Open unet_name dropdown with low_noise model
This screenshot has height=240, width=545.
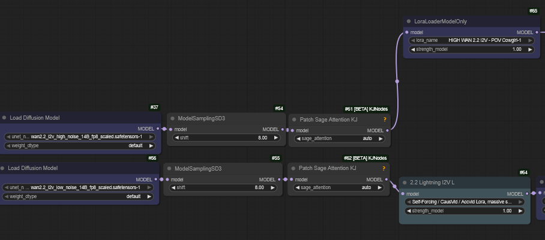(79, 187)
